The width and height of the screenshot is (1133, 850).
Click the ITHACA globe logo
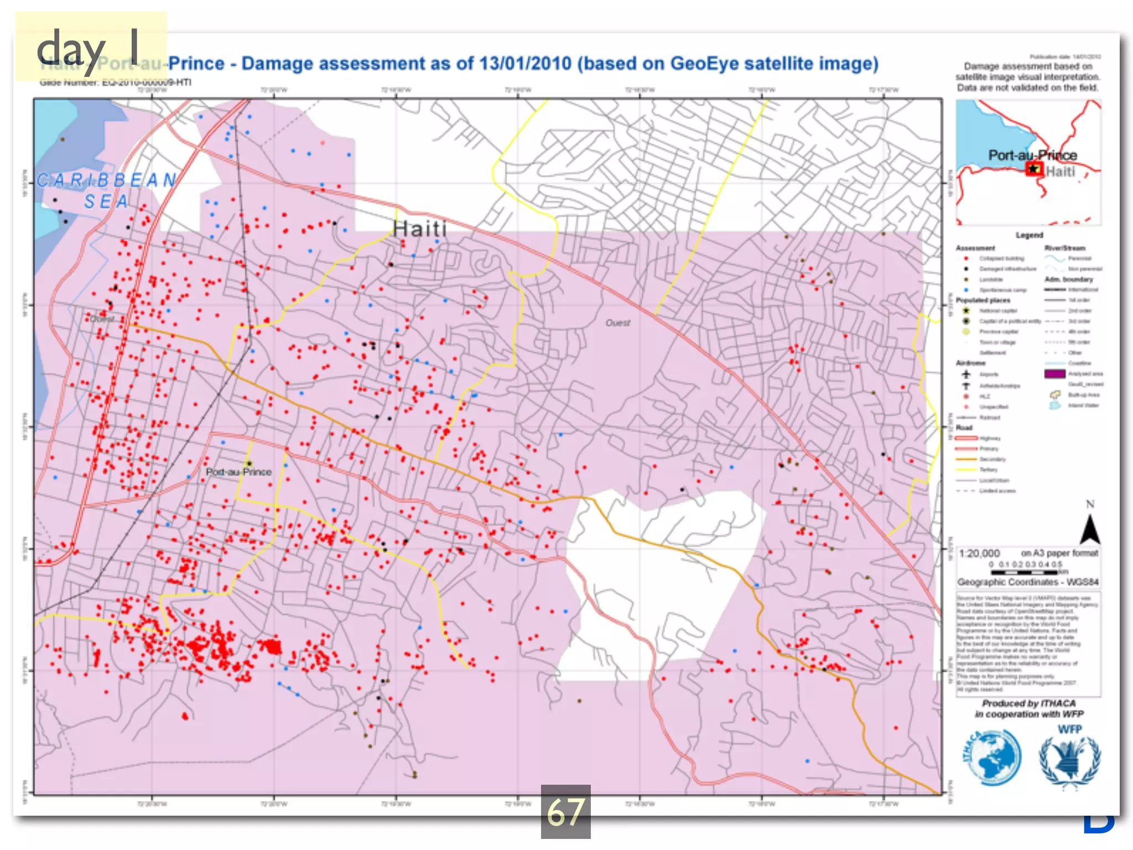click(993, 756)
